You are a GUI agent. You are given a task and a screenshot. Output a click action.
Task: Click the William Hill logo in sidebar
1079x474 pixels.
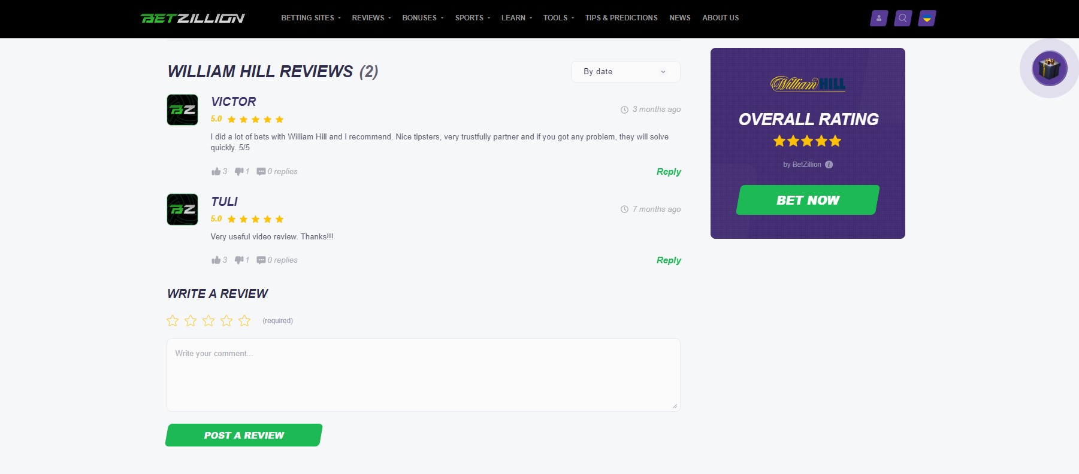point(808,84)
